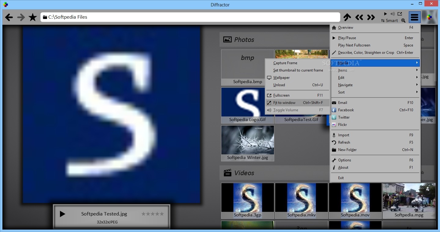Image resolution: width=440 pixels, height=232 pixels.
Task: Click the play button beside Softpedia Tested.jpg
Action: [62, 214]
